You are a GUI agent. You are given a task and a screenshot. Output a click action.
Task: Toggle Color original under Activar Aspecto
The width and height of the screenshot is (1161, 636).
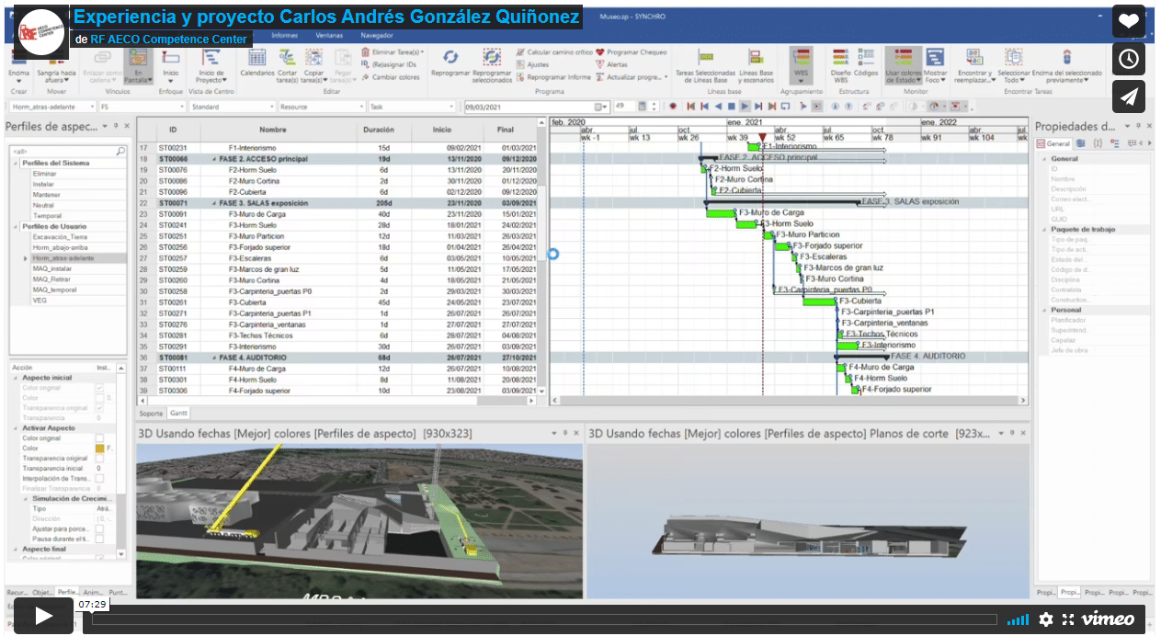click(x=99, y=438)
